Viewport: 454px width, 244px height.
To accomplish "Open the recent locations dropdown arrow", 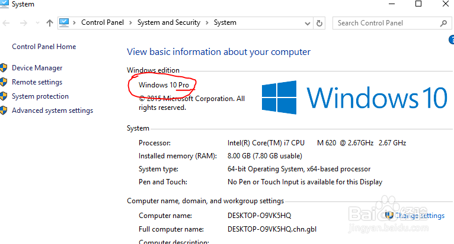I will point(37,23).
